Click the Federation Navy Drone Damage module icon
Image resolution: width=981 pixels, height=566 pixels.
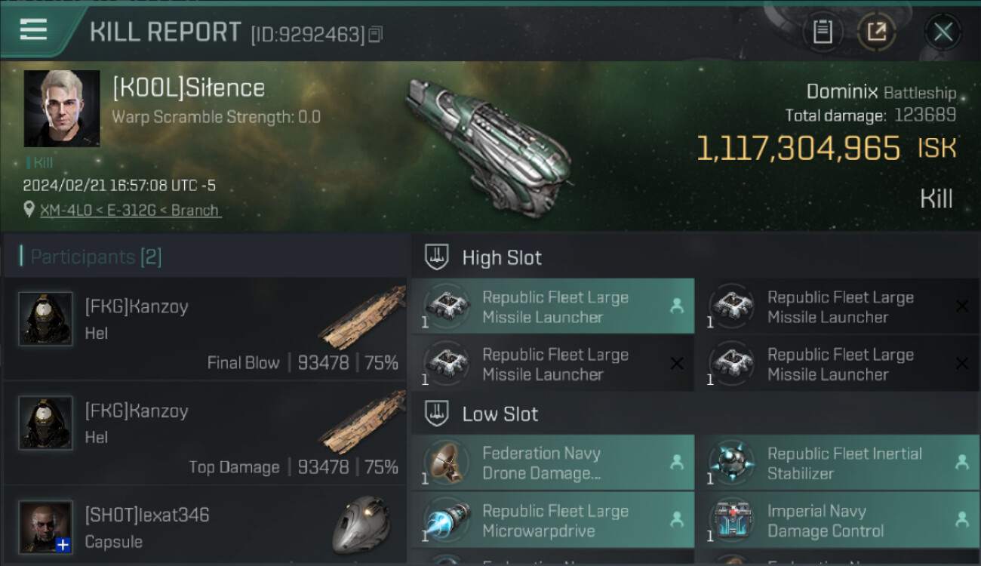click(x=447, y=463)
